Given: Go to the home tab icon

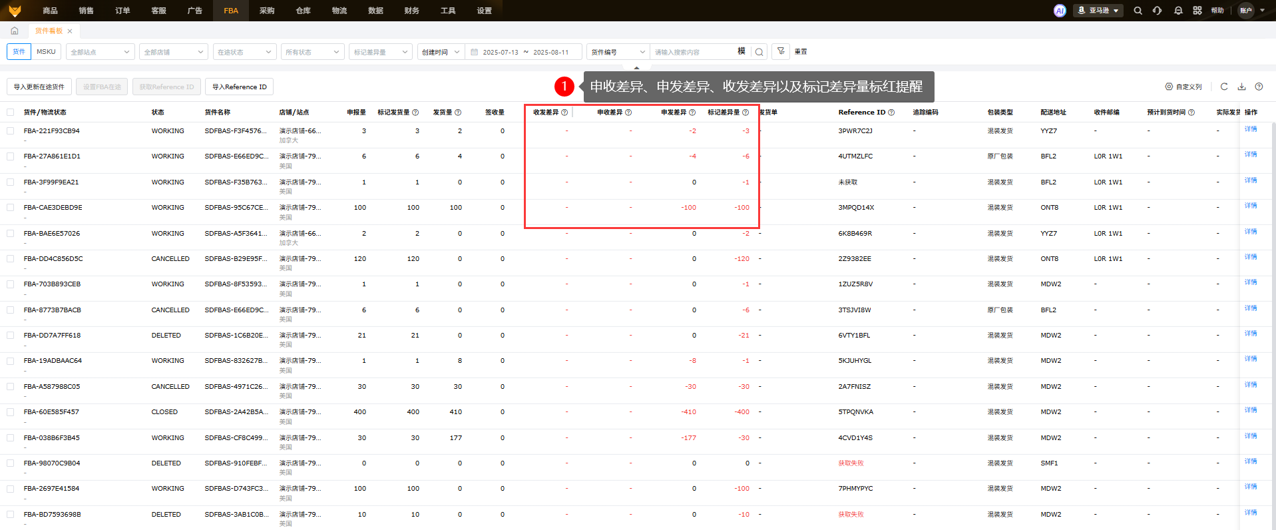Looking at the screenshot, I should click(x=15, y=31).
